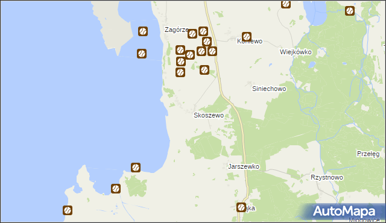Select the bottom-left shoreline marker icon
This screenshot has height=223, width=386.
(68, 210)
